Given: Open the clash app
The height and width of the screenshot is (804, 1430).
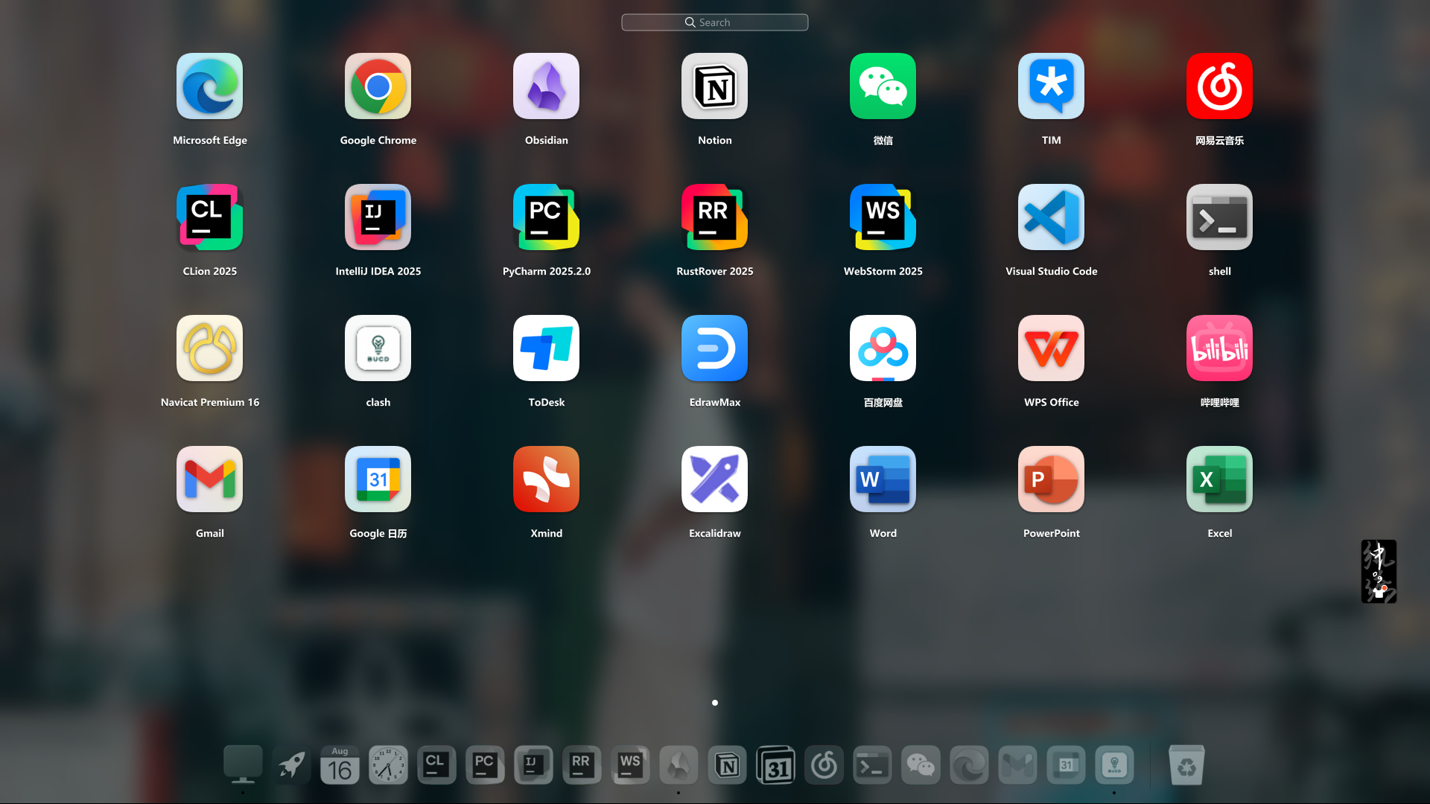Looking at the screenshot, I should [378, 348].
